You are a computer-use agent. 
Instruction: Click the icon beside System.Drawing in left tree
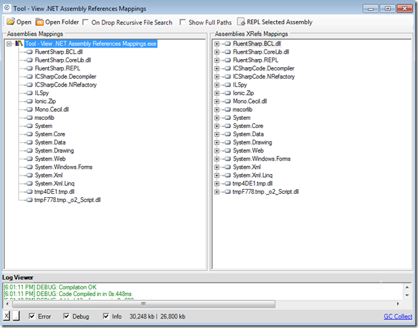pyautogui.click(x=30, y=150)
